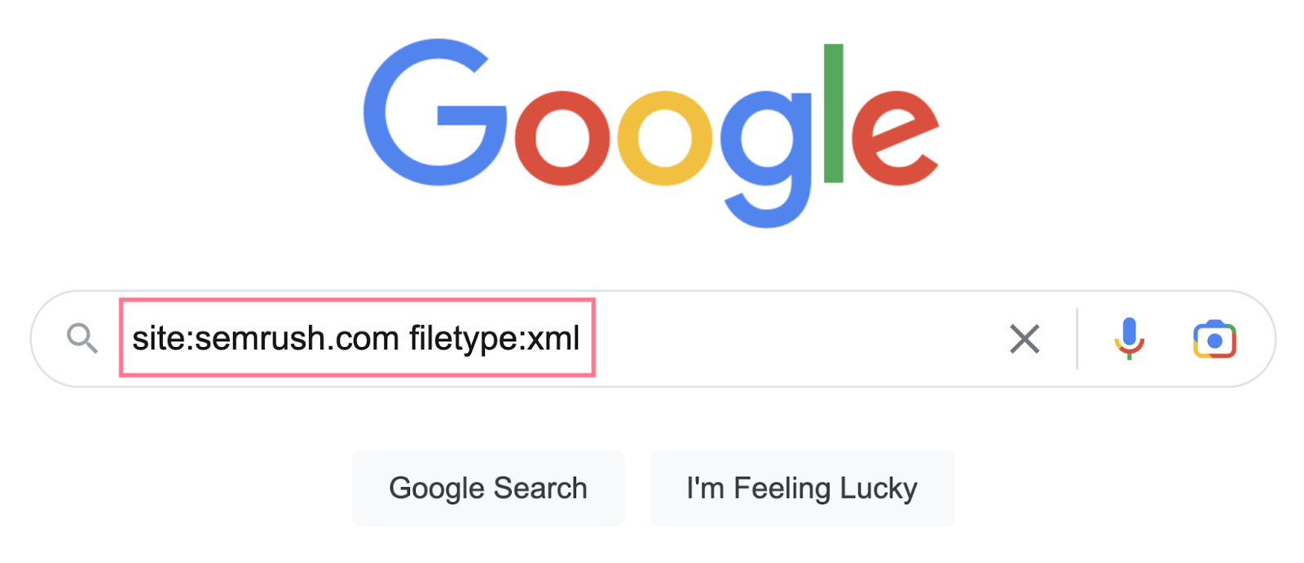Click the rounded search bar container
Screen dimensions: 1304x563
(652, 338)
